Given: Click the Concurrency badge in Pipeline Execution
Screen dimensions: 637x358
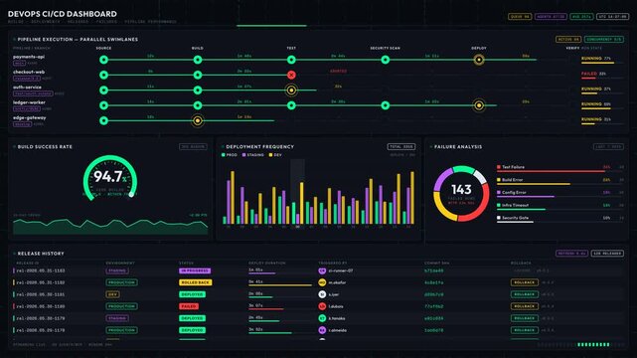Looking at the screenshot, I should click(x=603, y=40).
